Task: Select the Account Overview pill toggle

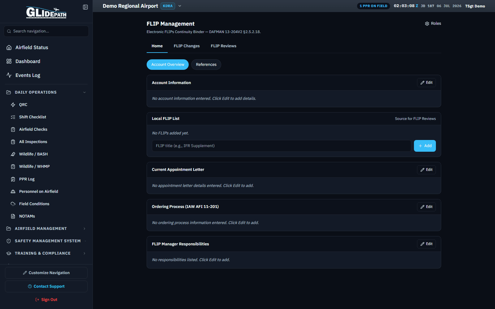Action: tap(168, 65)
